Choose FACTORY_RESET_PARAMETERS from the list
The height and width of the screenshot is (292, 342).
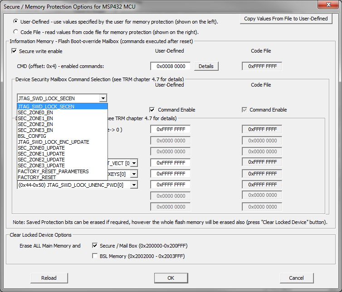point(63,171)
